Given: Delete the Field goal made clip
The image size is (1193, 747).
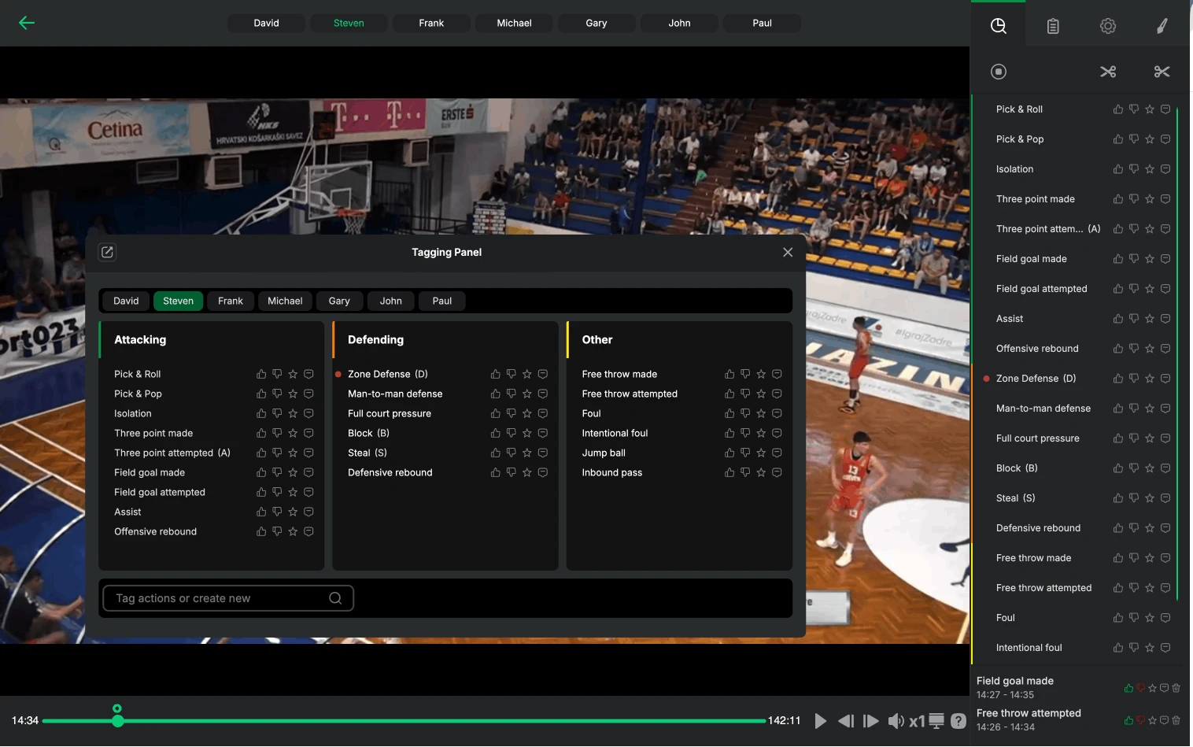Looking at the screenshot, I should click(x=1176, y=688).
